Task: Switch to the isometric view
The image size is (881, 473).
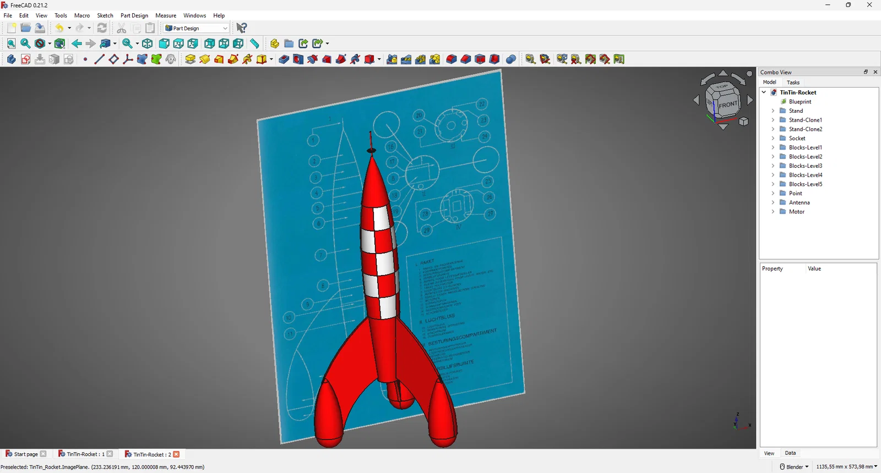Action: (x=147, y=43)
